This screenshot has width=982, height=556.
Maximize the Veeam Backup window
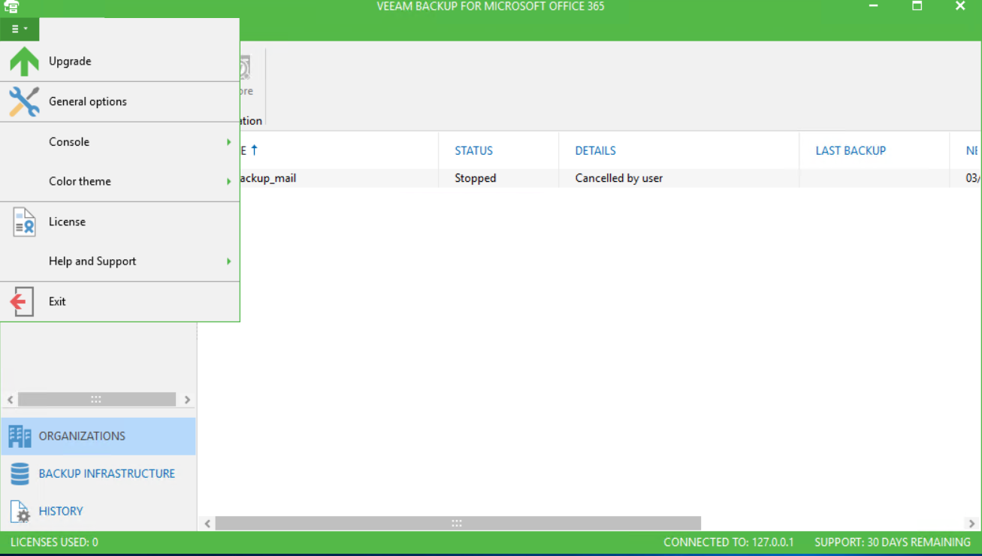(x=917, y=6)
